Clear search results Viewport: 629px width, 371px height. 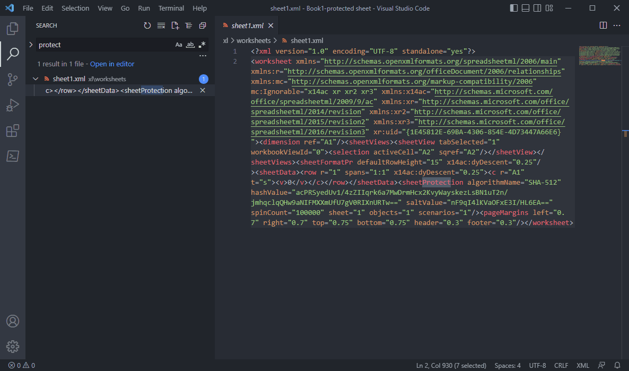click(x=161, y=25)
